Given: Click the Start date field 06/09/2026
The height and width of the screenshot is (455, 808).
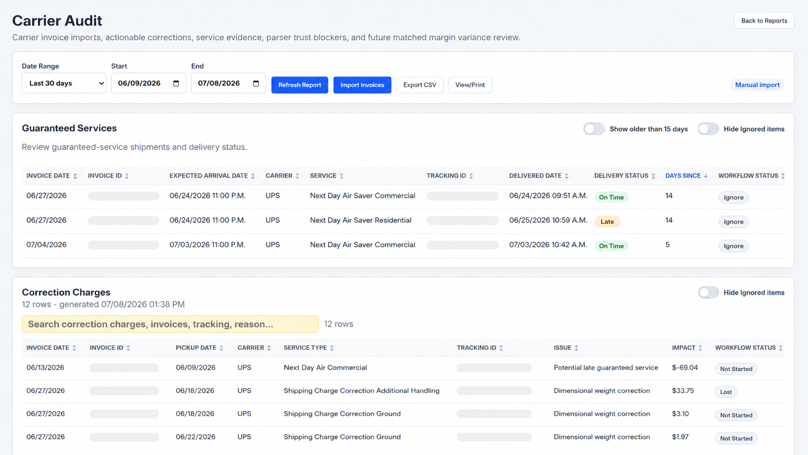Looking at the screenshot, I should pos(148,83).
